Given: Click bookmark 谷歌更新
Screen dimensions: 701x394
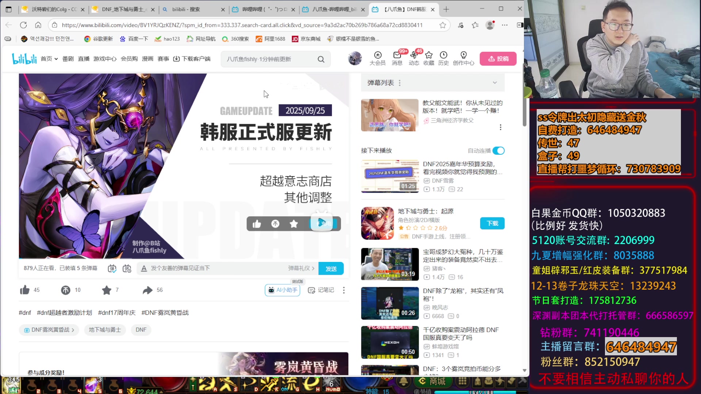Looking at the screenshot, I should (99, 39).
